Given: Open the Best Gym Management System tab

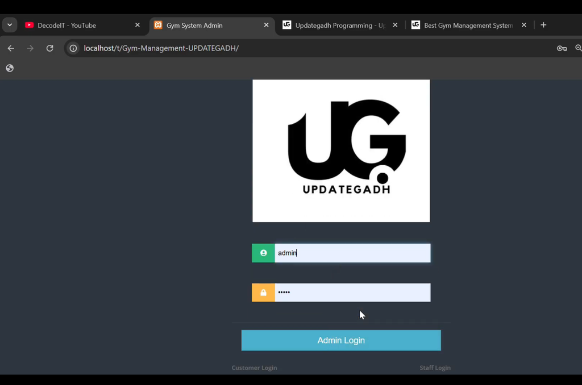Looking at the screenshot, I should pyautogui.click(x=468, y=25).
